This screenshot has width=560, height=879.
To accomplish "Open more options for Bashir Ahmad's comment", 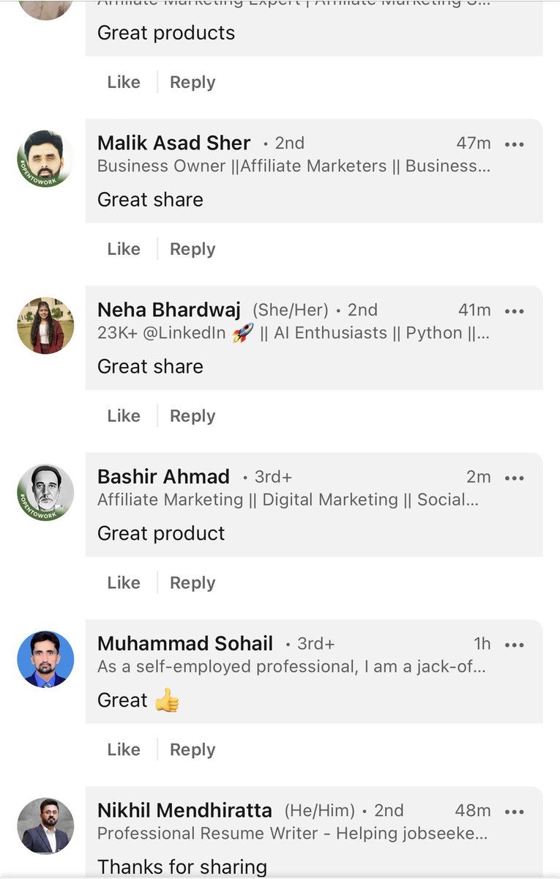I will 515,478.
